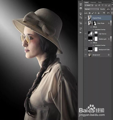
Task: Filter layers by shape icon
Action: pyautogui.click(x=106, y=5)
